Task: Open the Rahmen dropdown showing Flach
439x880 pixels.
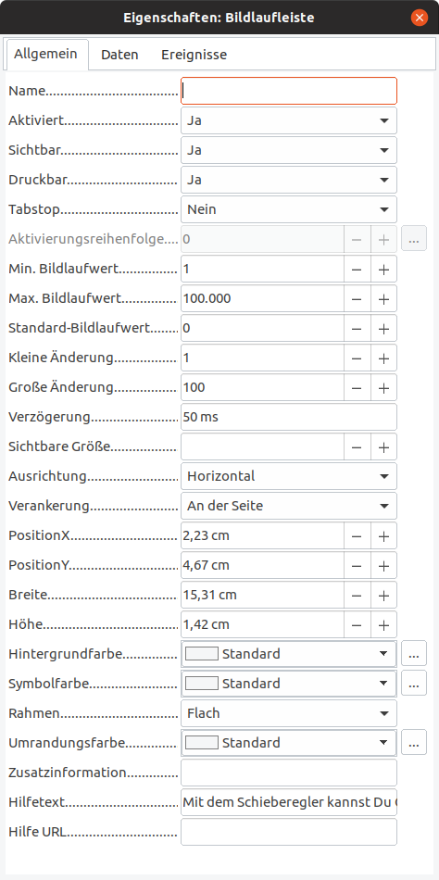Action: (x=289, y=713)
